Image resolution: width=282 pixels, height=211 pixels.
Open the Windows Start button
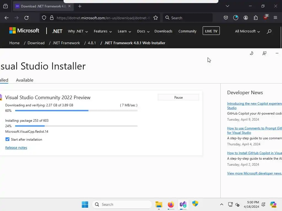[x=85, y=204]
